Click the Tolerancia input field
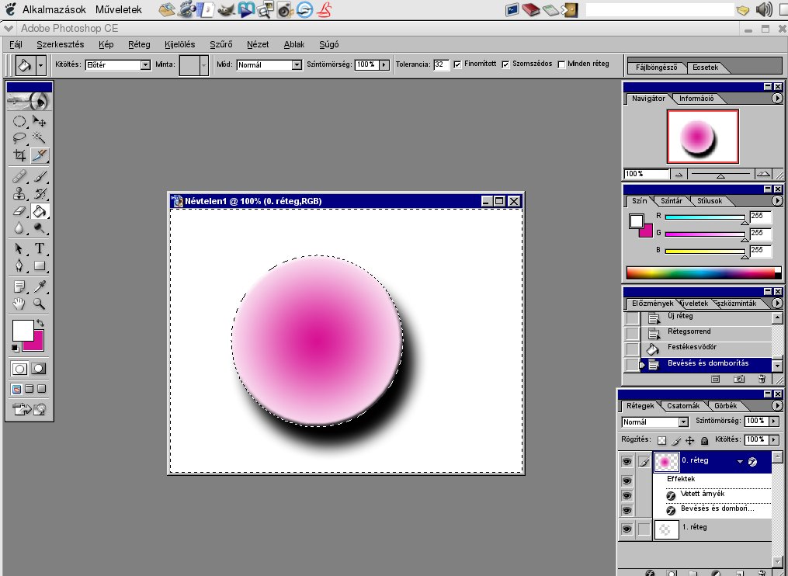Viewport: 788px width, 576px height. tap(441, 64)
